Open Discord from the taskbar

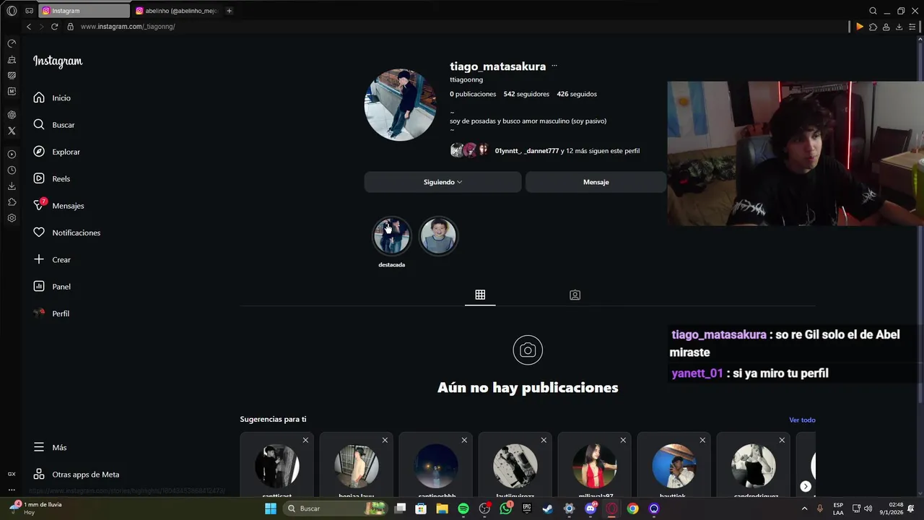590,508
